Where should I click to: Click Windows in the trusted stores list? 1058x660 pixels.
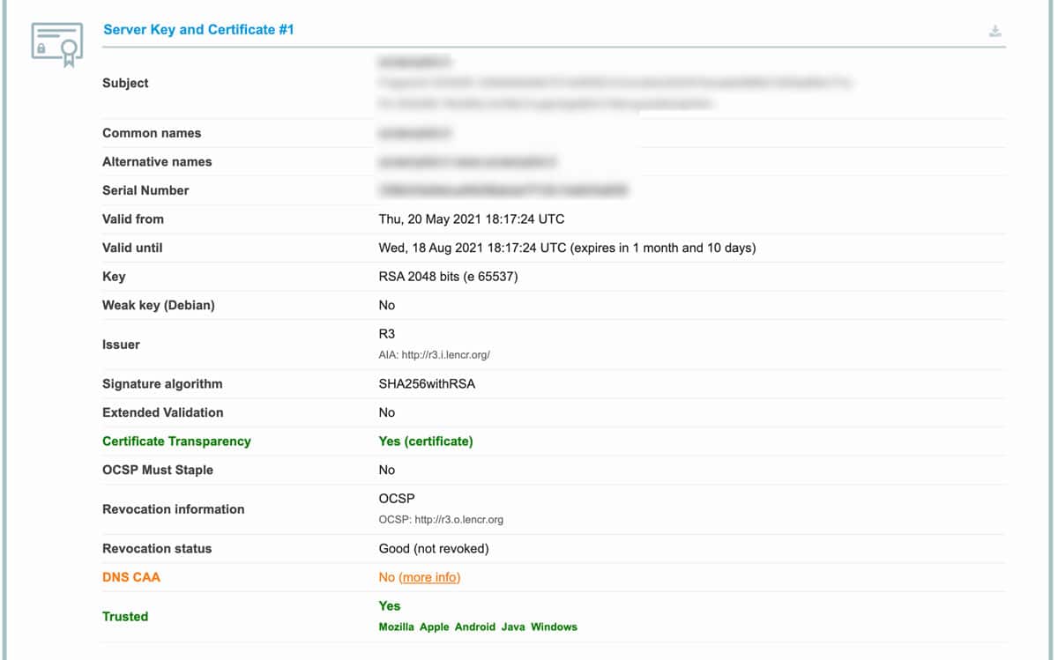[554, 627]
